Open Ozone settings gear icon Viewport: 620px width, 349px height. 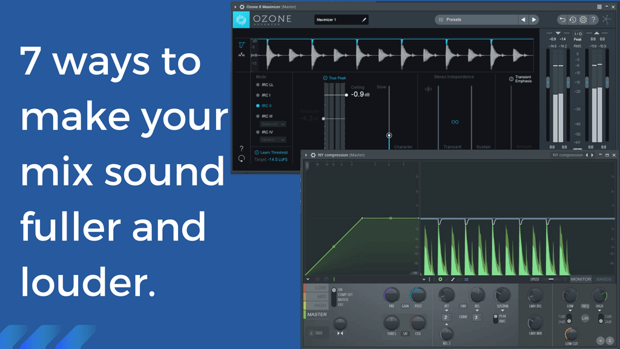point(583,20)
